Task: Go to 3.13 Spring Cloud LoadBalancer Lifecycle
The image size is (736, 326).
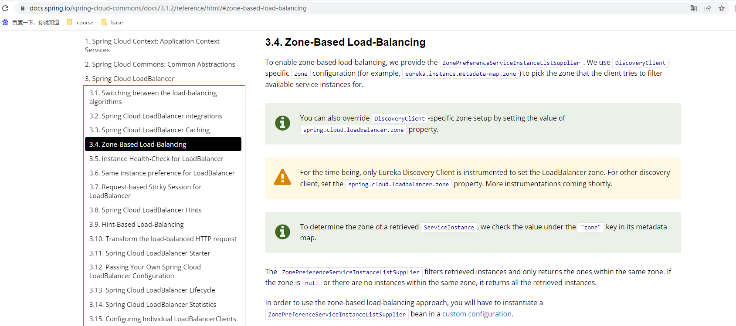Action: pos(152,290)
